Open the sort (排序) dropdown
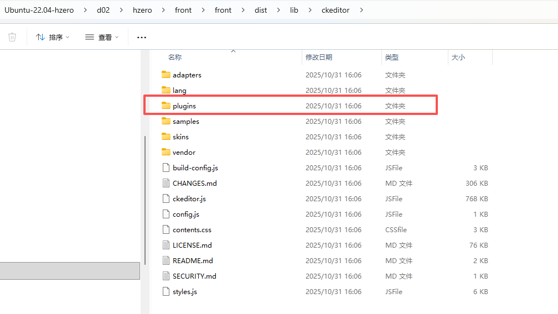This screenshot has width=558, height=314. (53, 37)
